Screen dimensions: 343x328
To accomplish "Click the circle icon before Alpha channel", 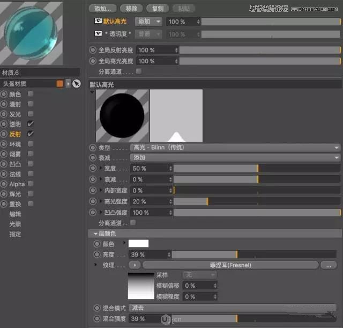I will click(4, 184).
